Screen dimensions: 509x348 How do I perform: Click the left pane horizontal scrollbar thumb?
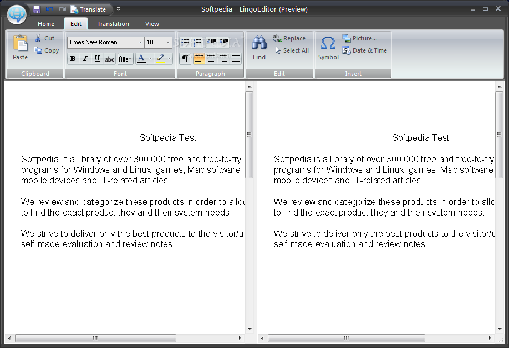coord(95,338)
